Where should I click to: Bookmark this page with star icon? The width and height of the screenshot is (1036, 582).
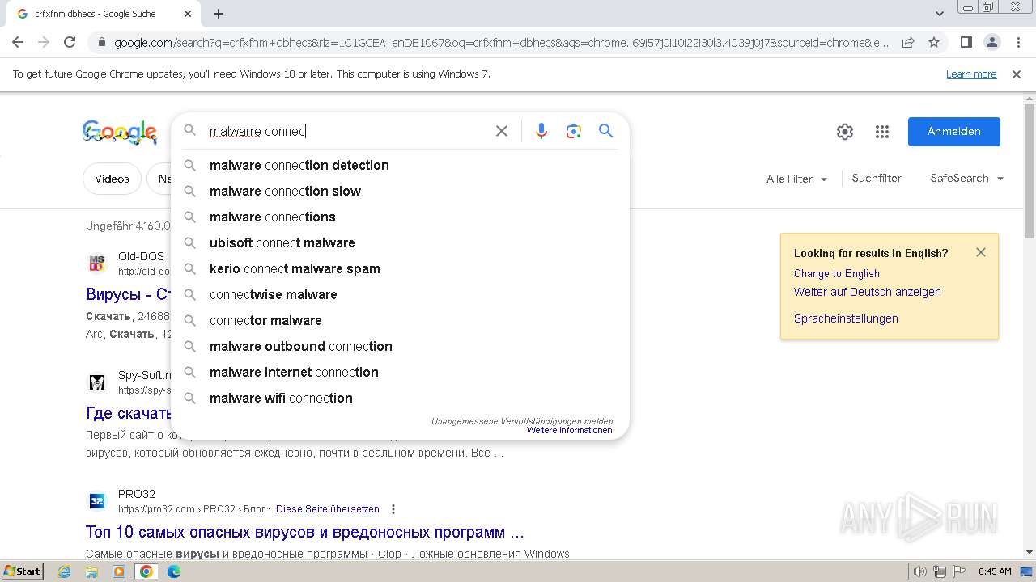[934, 42]
